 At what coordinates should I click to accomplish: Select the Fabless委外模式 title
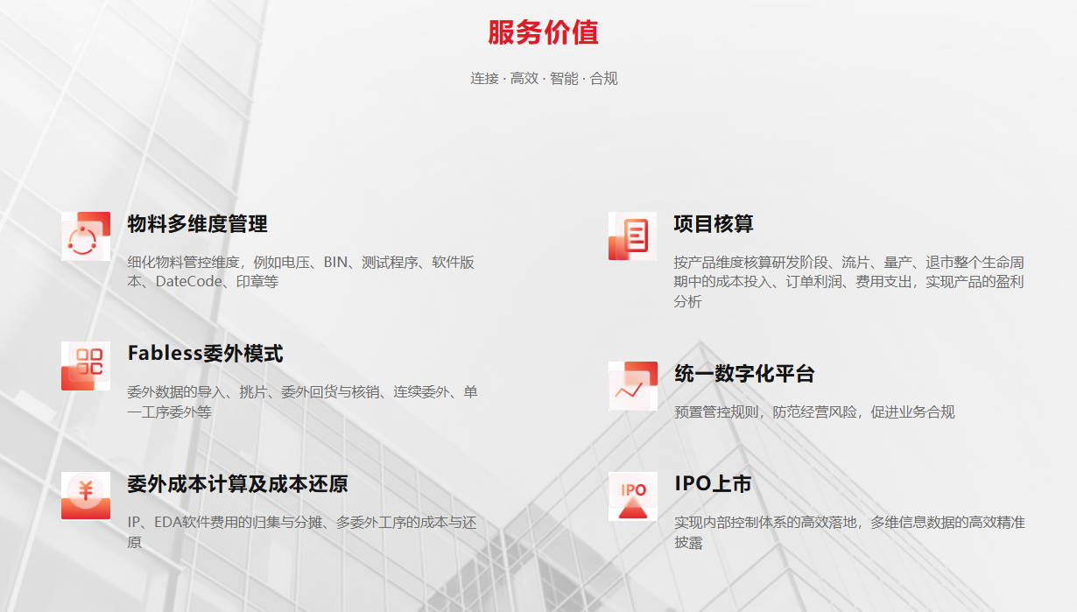tap(205, 354)
